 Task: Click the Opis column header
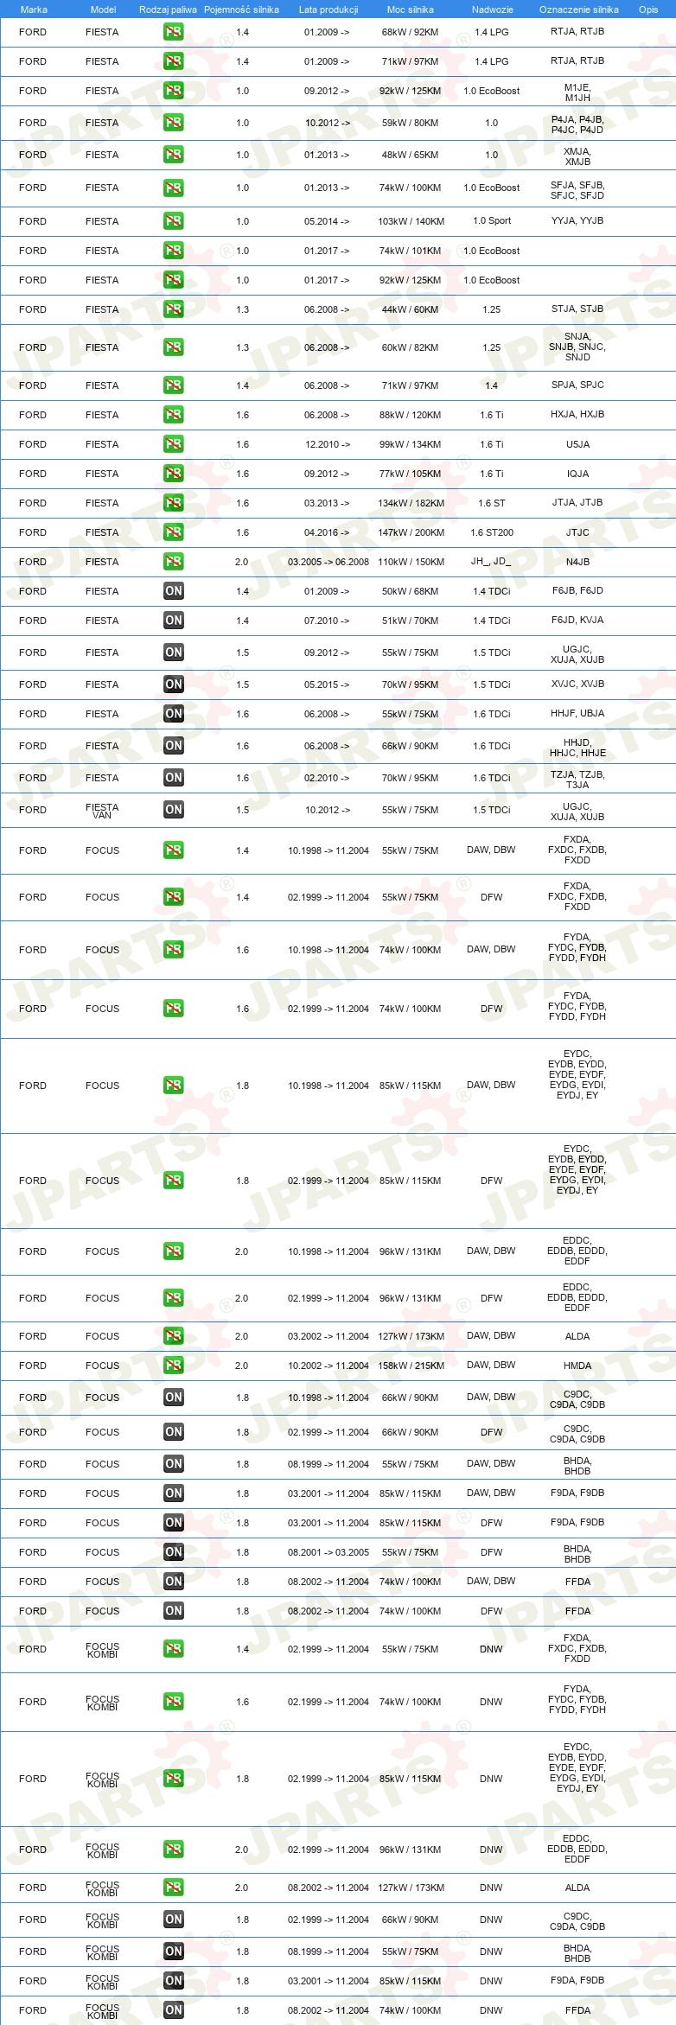tap(648, 10)
